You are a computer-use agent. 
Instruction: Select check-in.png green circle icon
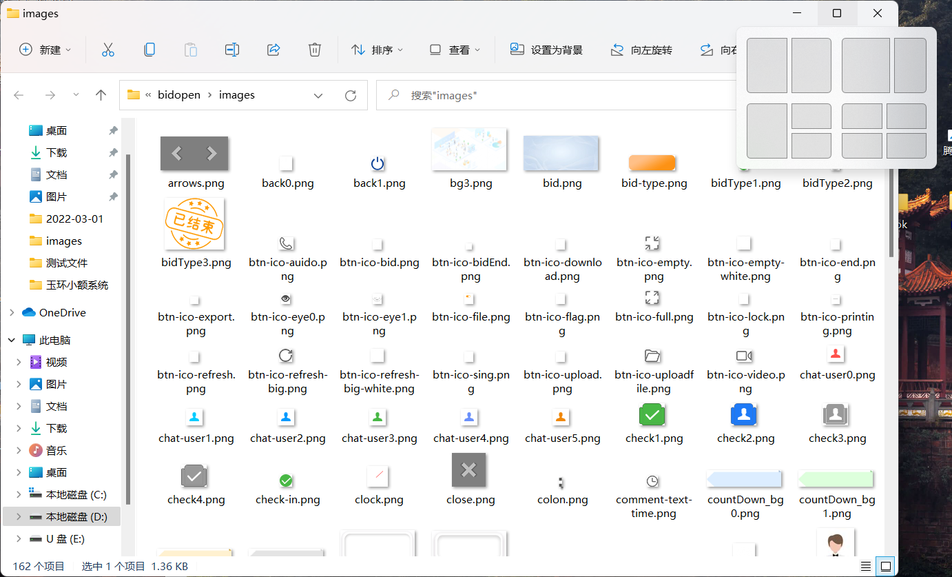pos(286,480)
